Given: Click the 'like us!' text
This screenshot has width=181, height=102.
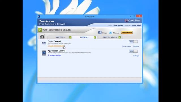Looking at the screenshot, I should [105, 33].
